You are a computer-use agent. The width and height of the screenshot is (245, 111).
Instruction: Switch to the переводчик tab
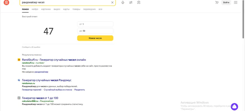click(89, 9)
